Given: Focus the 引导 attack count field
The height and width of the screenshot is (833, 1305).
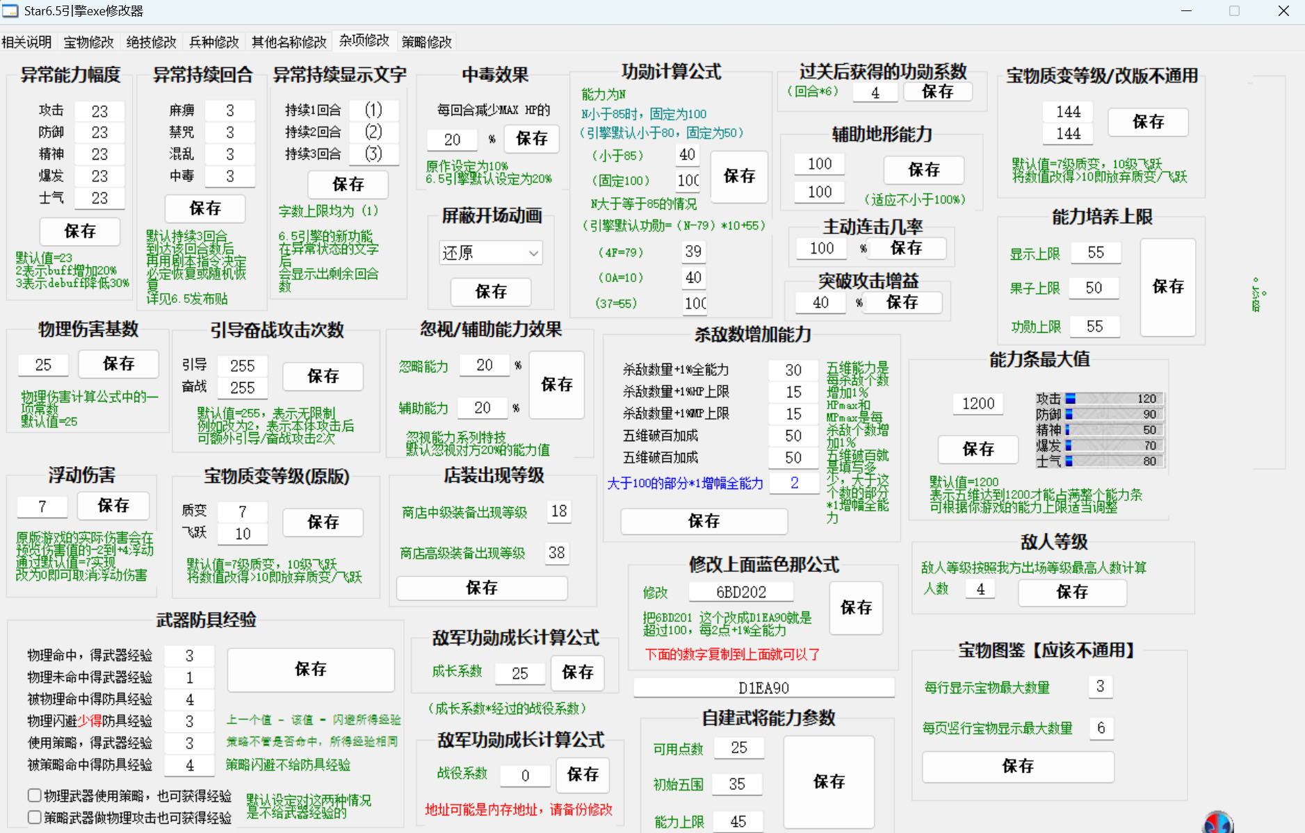Looking at the screenshot, I should point(243,365).
